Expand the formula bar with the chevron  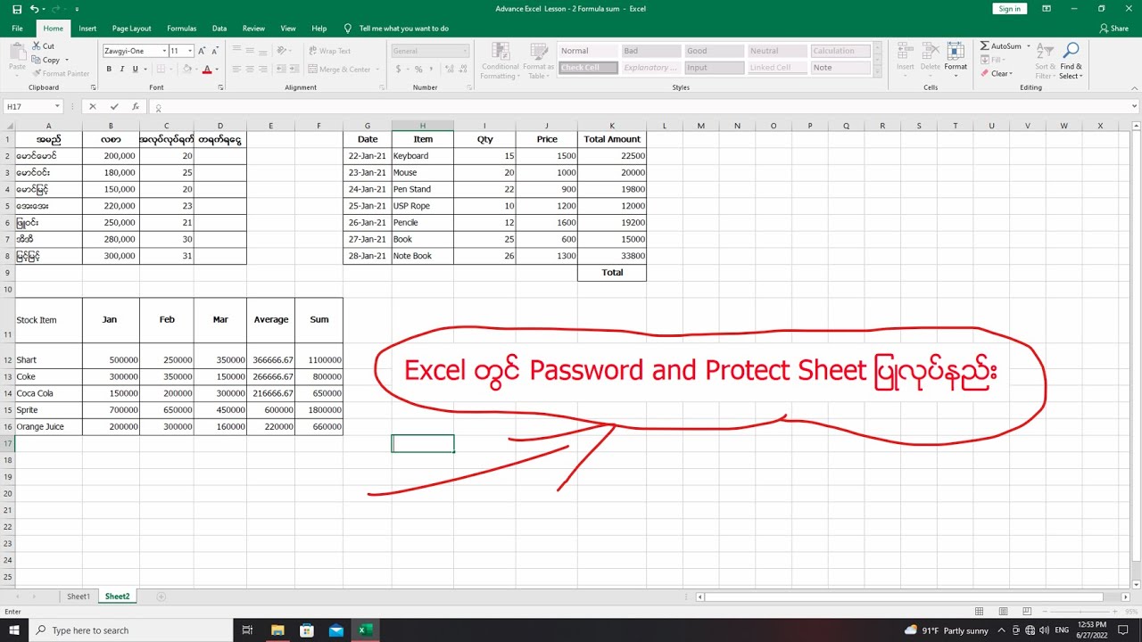pos(1134,107)
